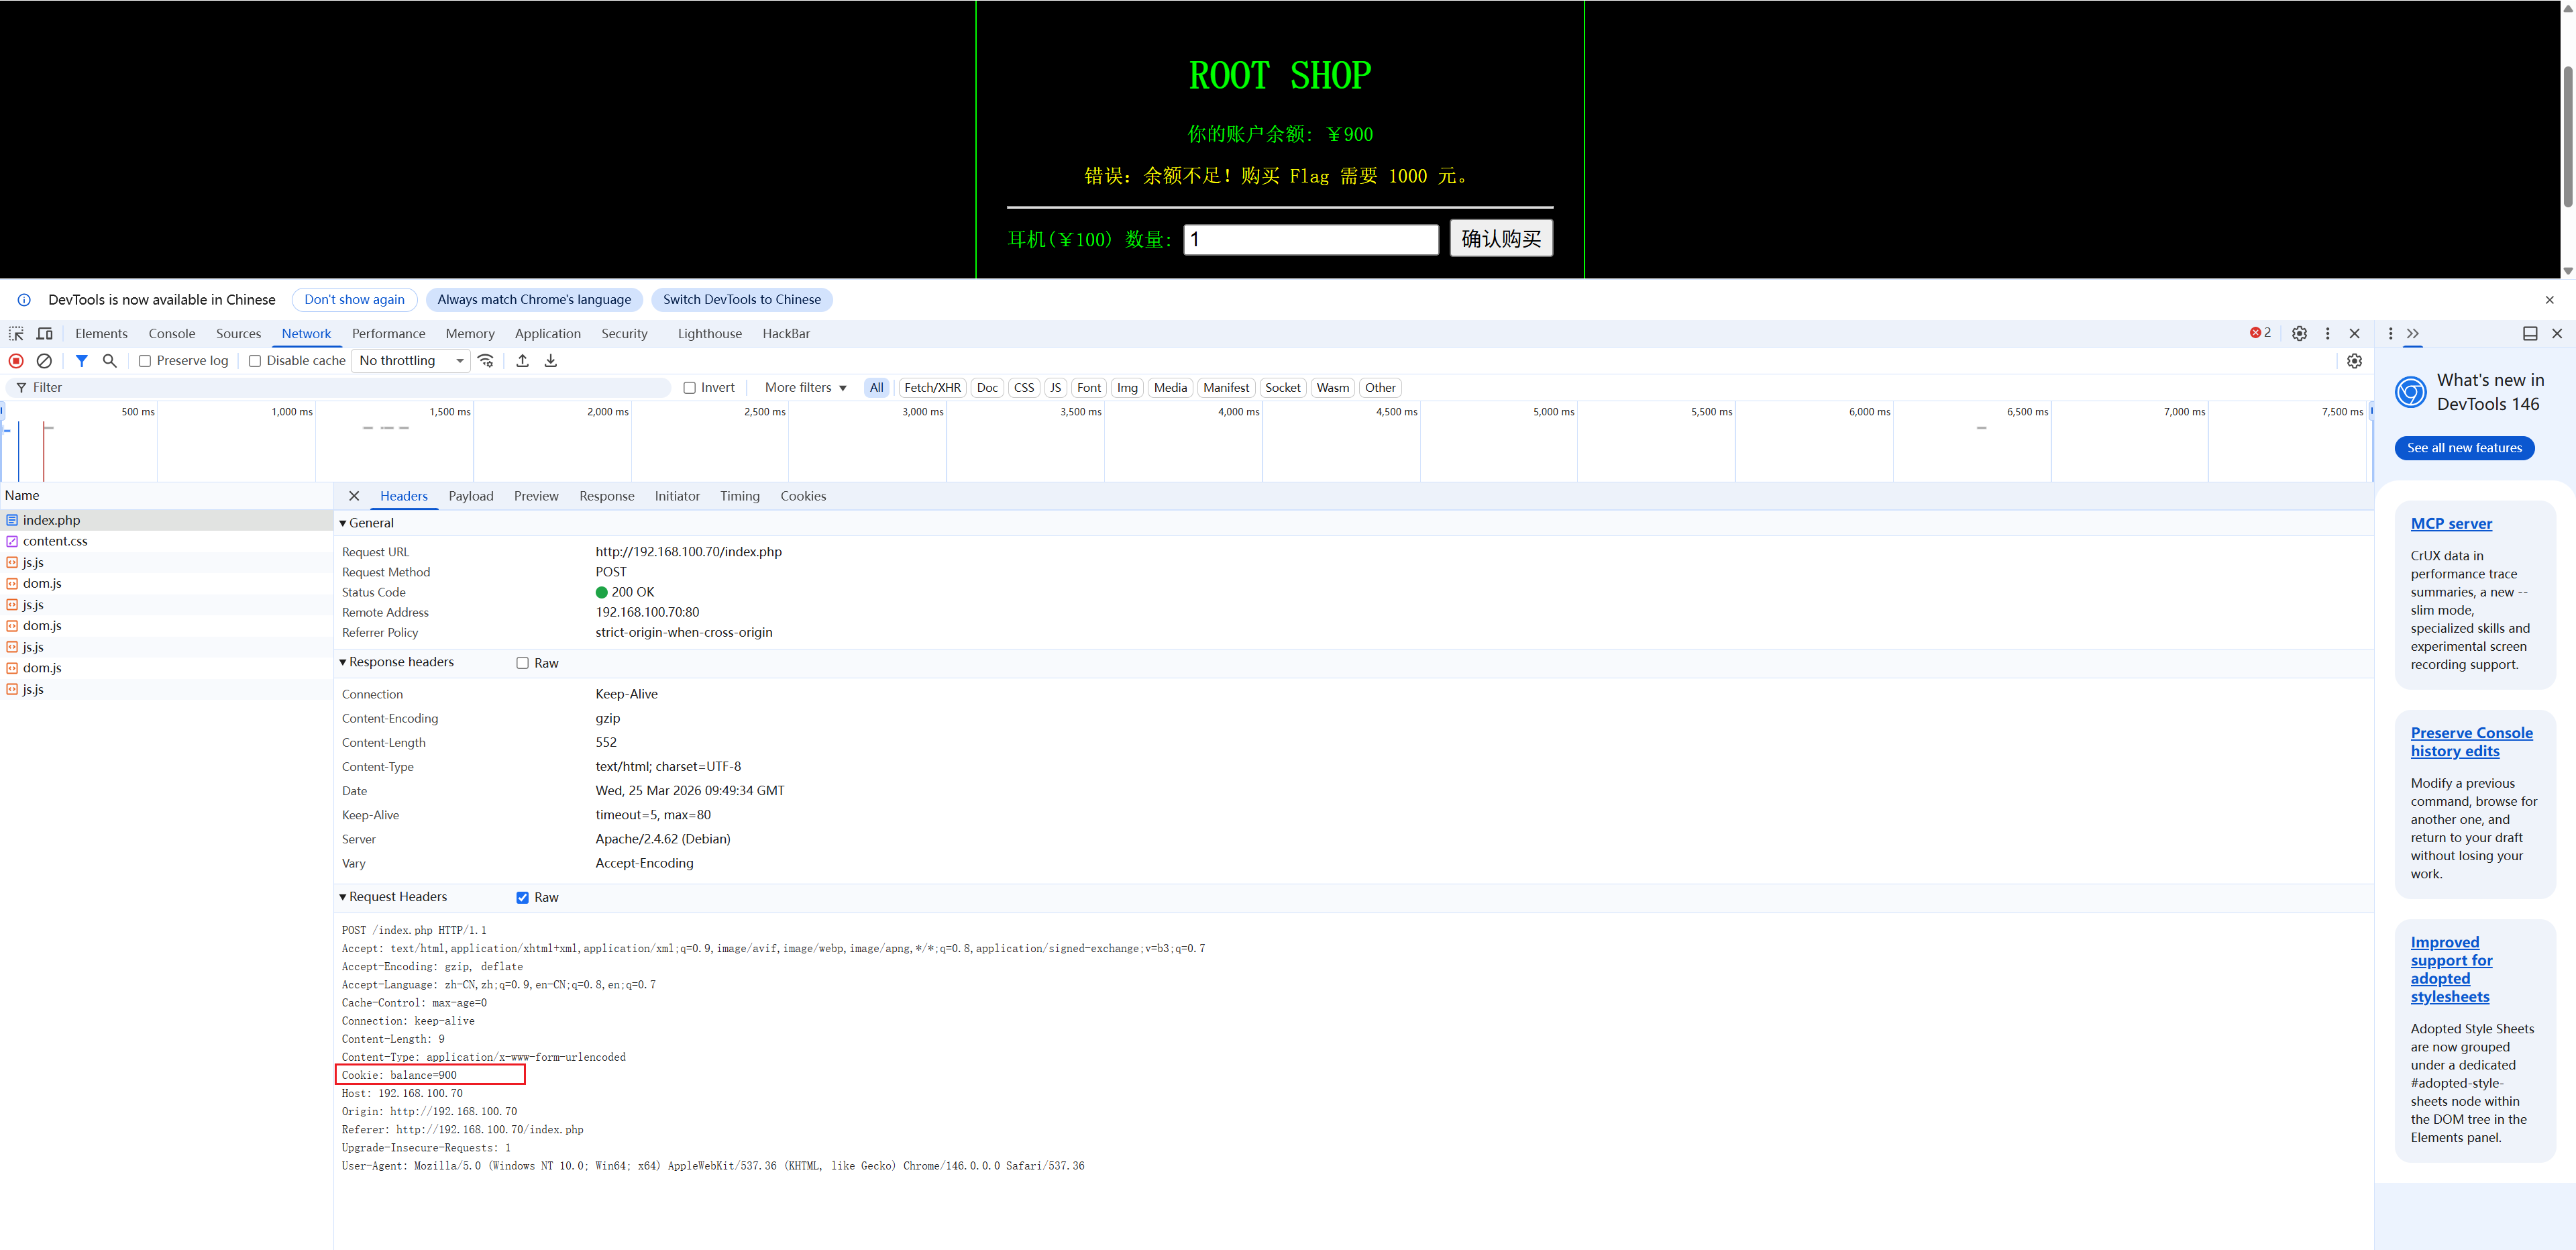The width and height of the screenshot is (2576, 1250).
Task: Check Disable cache option
Action: [255, 361]
